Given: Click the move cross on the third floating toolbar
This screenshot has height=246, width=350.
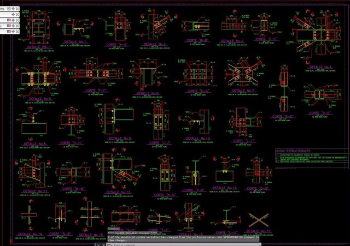Looking at the screenshot, I should pyautogui.click(x=13, y=20).
